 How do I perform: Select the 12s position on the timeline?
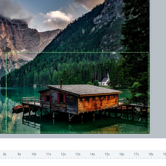(63, 154)
